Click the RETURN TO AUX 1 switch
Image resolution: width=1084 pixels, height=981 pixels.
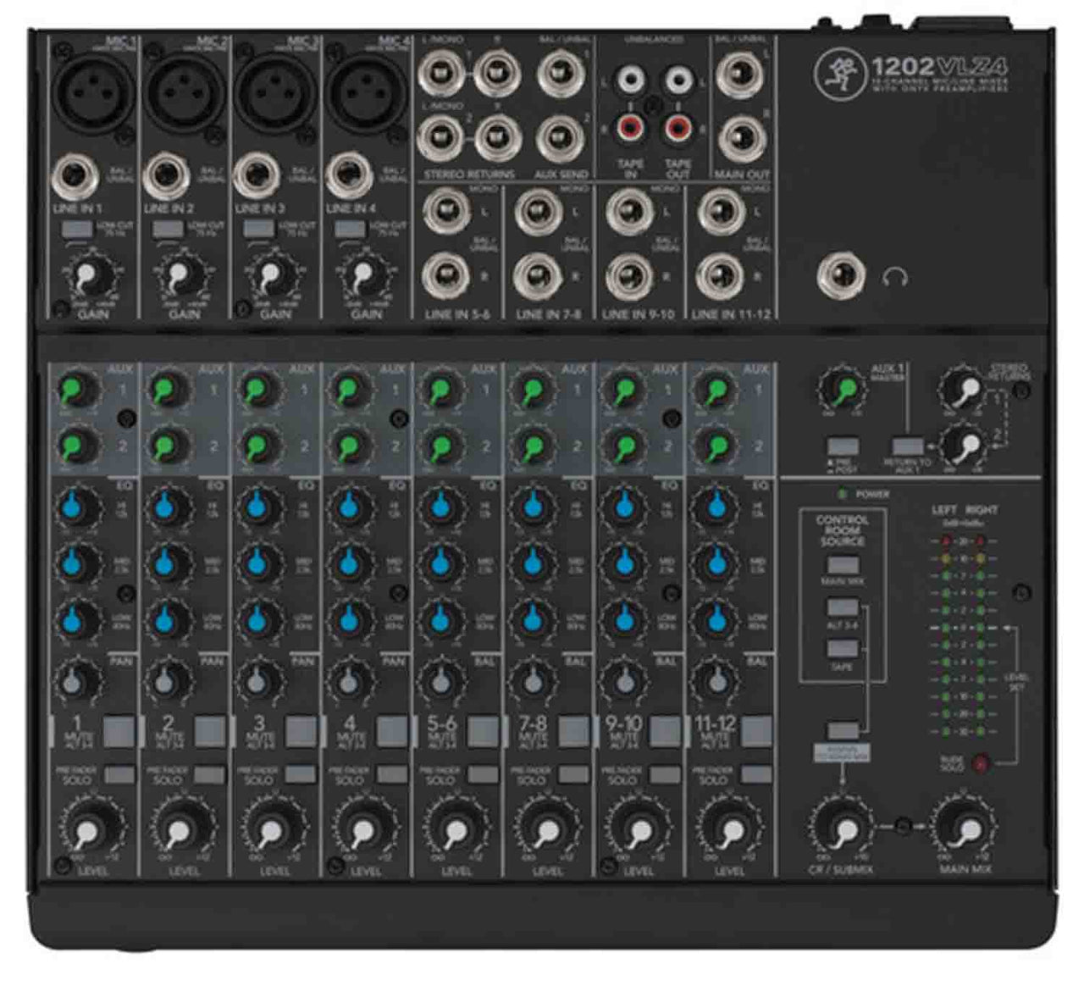pos(907,446)
